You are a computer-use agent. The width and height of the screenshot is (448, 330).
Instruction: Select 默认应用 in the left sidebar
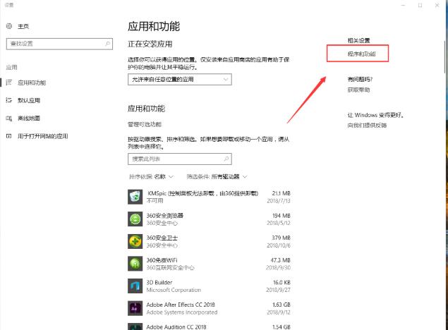click(29, 100)
